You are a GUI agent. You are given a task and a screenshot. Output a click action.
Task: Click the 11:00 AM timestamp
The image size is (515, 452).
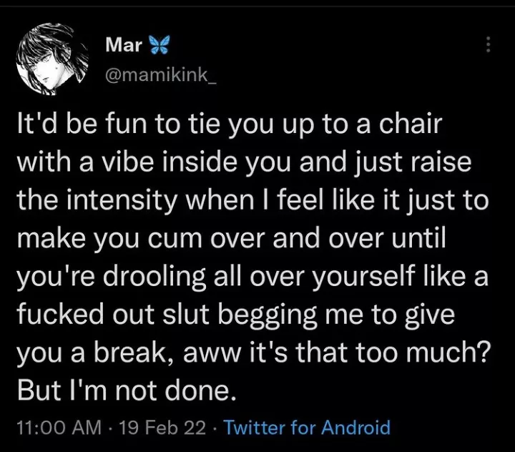(x=59, y=428)
